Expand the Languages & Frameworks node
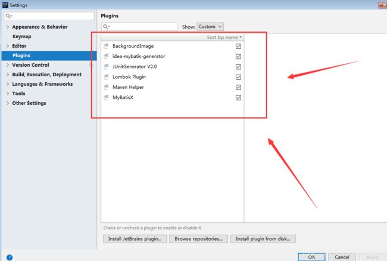387x261 pixels. (8, 84)
